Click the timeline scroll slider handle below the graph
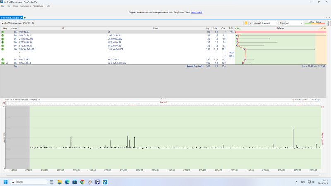 coord(319,175)
